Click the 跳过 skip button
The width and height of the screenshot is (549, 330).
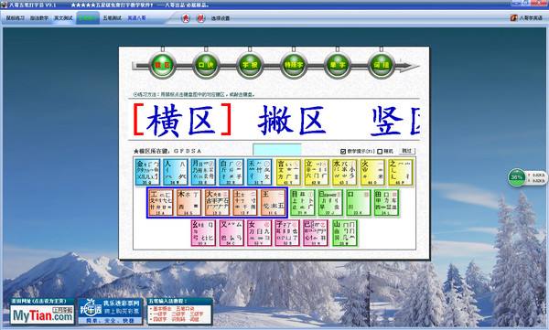pos(407,151)
